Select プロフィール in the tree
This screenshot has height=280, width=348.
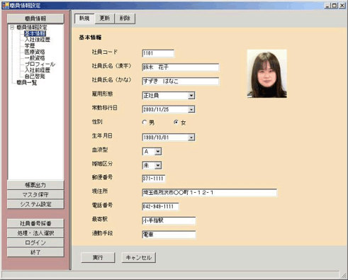[x=40, y=65]
